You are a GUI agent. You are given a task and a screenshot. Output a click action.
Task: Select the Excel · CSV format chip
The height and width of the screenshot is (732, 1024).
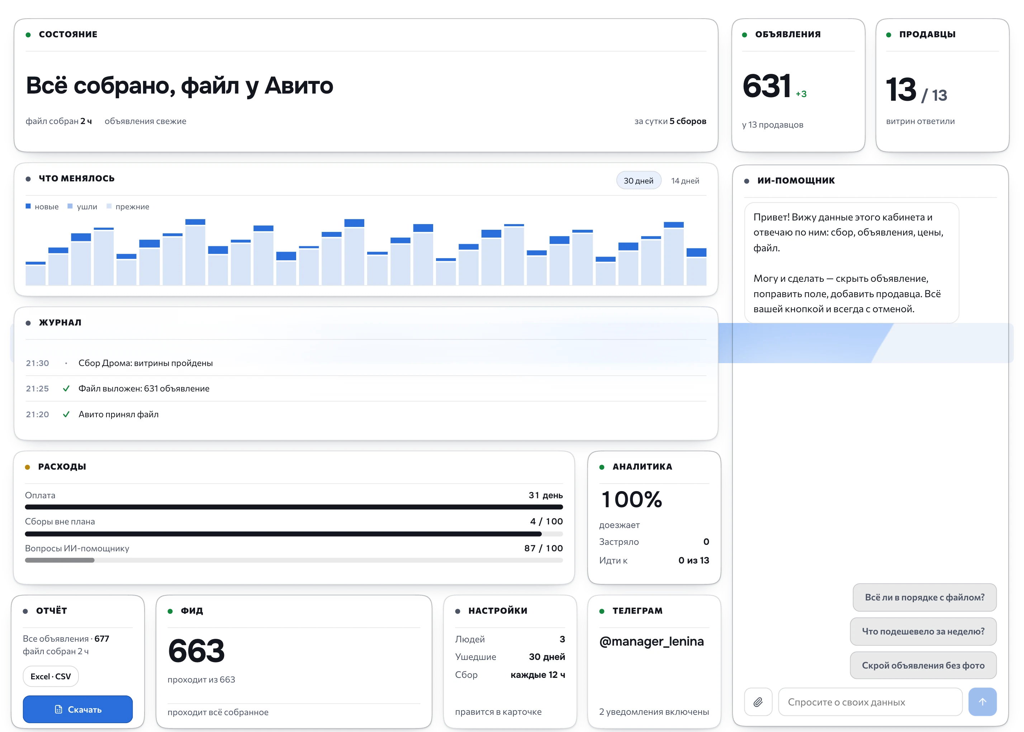(x=51, y=676)
